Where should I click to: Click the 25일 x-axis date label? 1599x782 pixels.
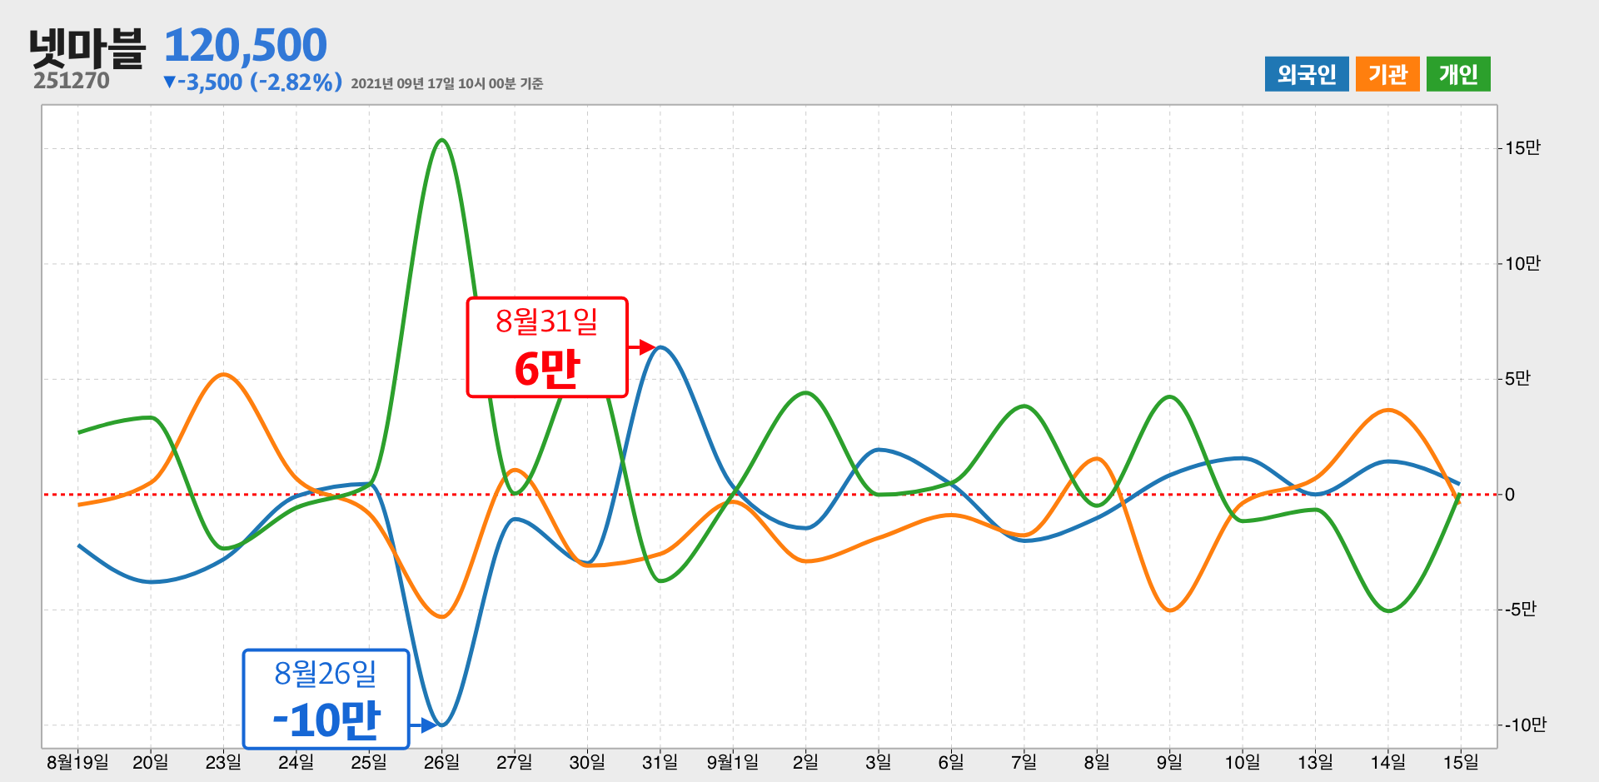pyautogui.click(x=369, y=762)
